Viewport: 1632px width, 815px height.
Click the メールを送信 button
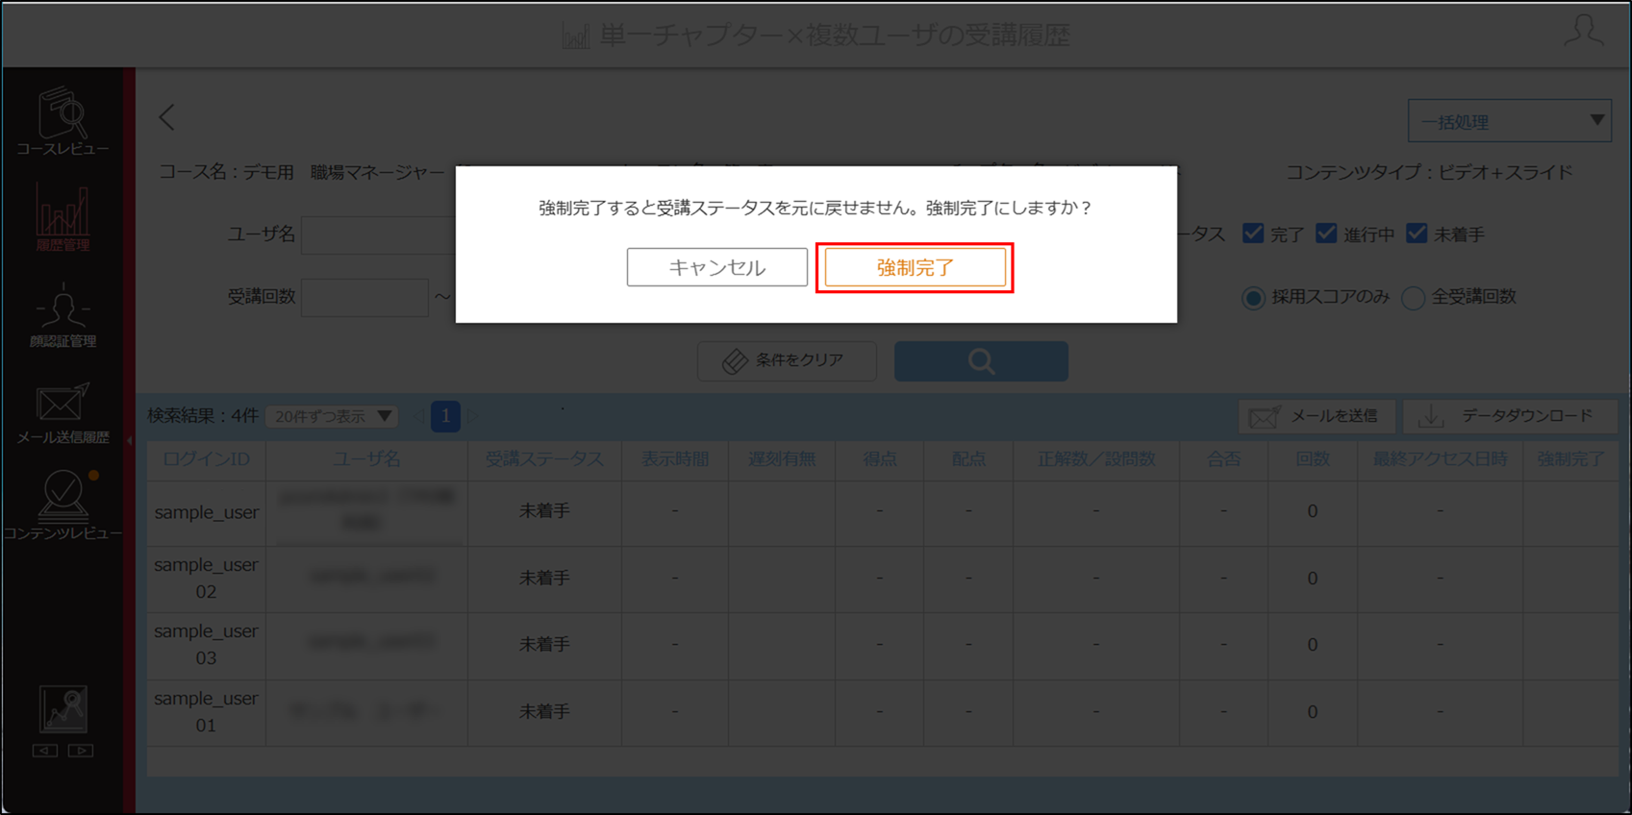pos(1317,416)
